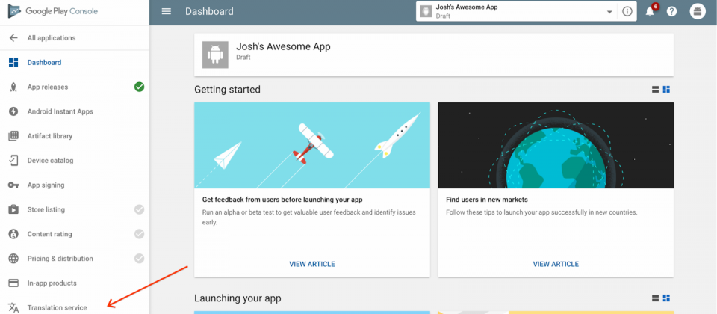Click the Google Play Console logo
Screen dimensions: 717x314
click(x=53, y=11)
